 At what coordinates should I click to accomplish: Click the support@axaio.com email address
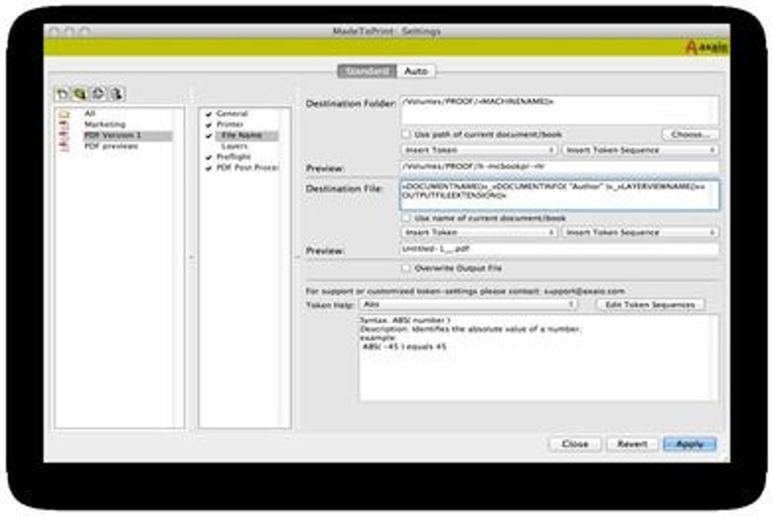[x=585, y=291]
